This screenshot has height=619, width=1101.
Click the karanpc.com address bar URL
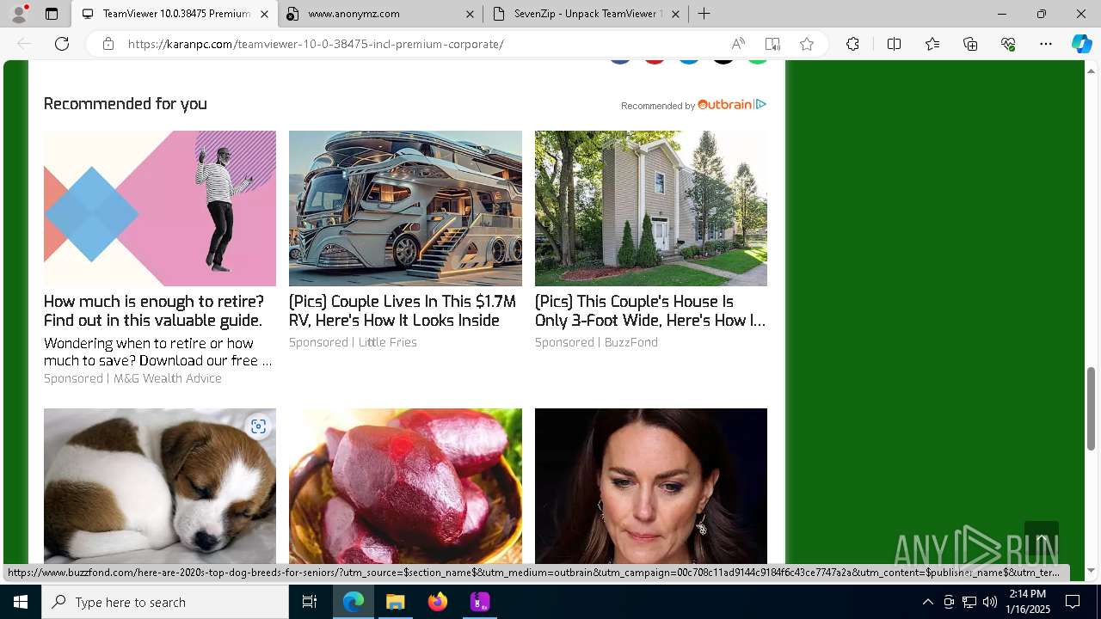pyautogui.click(x=316, y=44)
